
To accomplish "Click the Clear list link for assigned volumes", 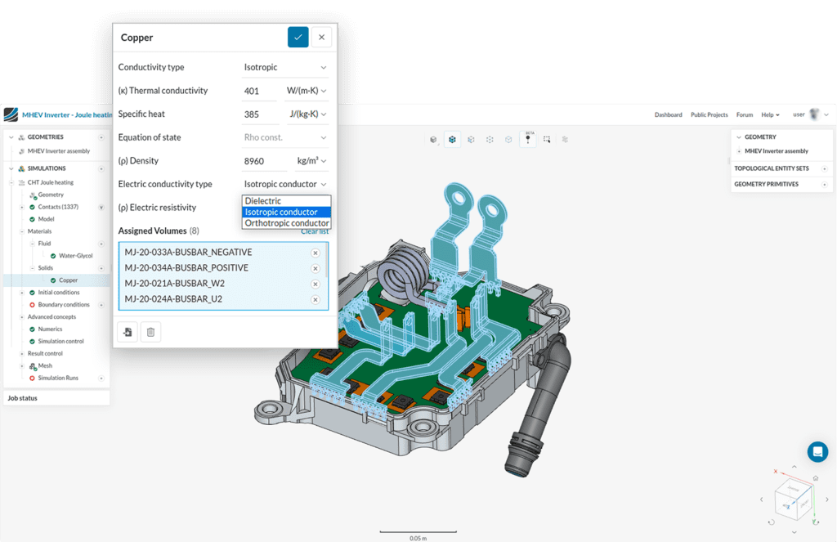I will coord(314,231).
